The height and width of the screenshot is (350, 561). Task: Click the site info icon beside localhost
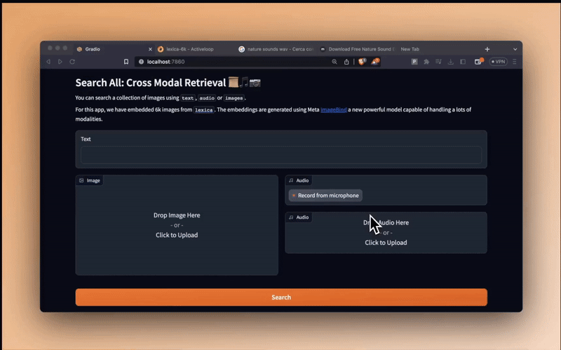[x=141, y=62]
